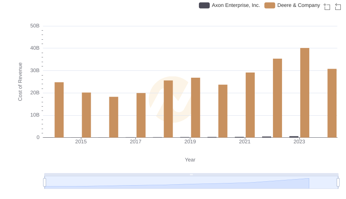Click the left handle of the range slider
Screen dimensions: 346x199
45,183
